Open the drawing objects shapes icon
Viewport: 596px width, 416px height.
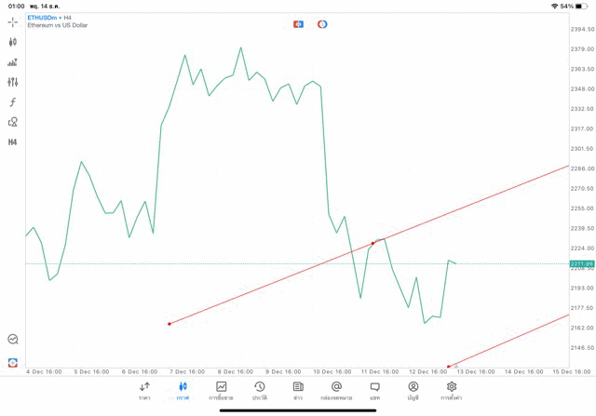13,122
